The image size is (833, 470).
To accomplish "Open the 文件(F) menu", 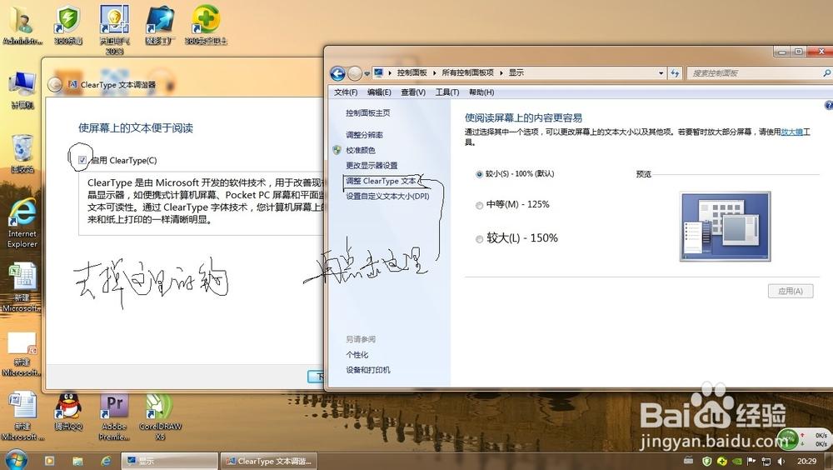I will (346, 92).
